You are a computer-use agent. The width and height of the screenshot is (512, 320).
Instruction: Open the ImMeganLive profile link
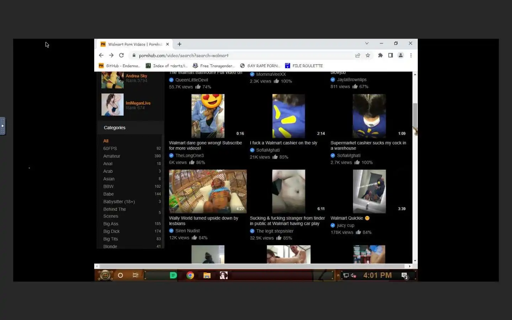click(x=138, y=103)
